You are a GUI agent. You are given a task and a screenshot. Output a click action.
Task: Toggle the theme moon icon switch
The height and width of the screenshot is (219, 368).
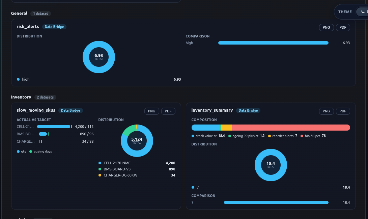pos(362,12)
